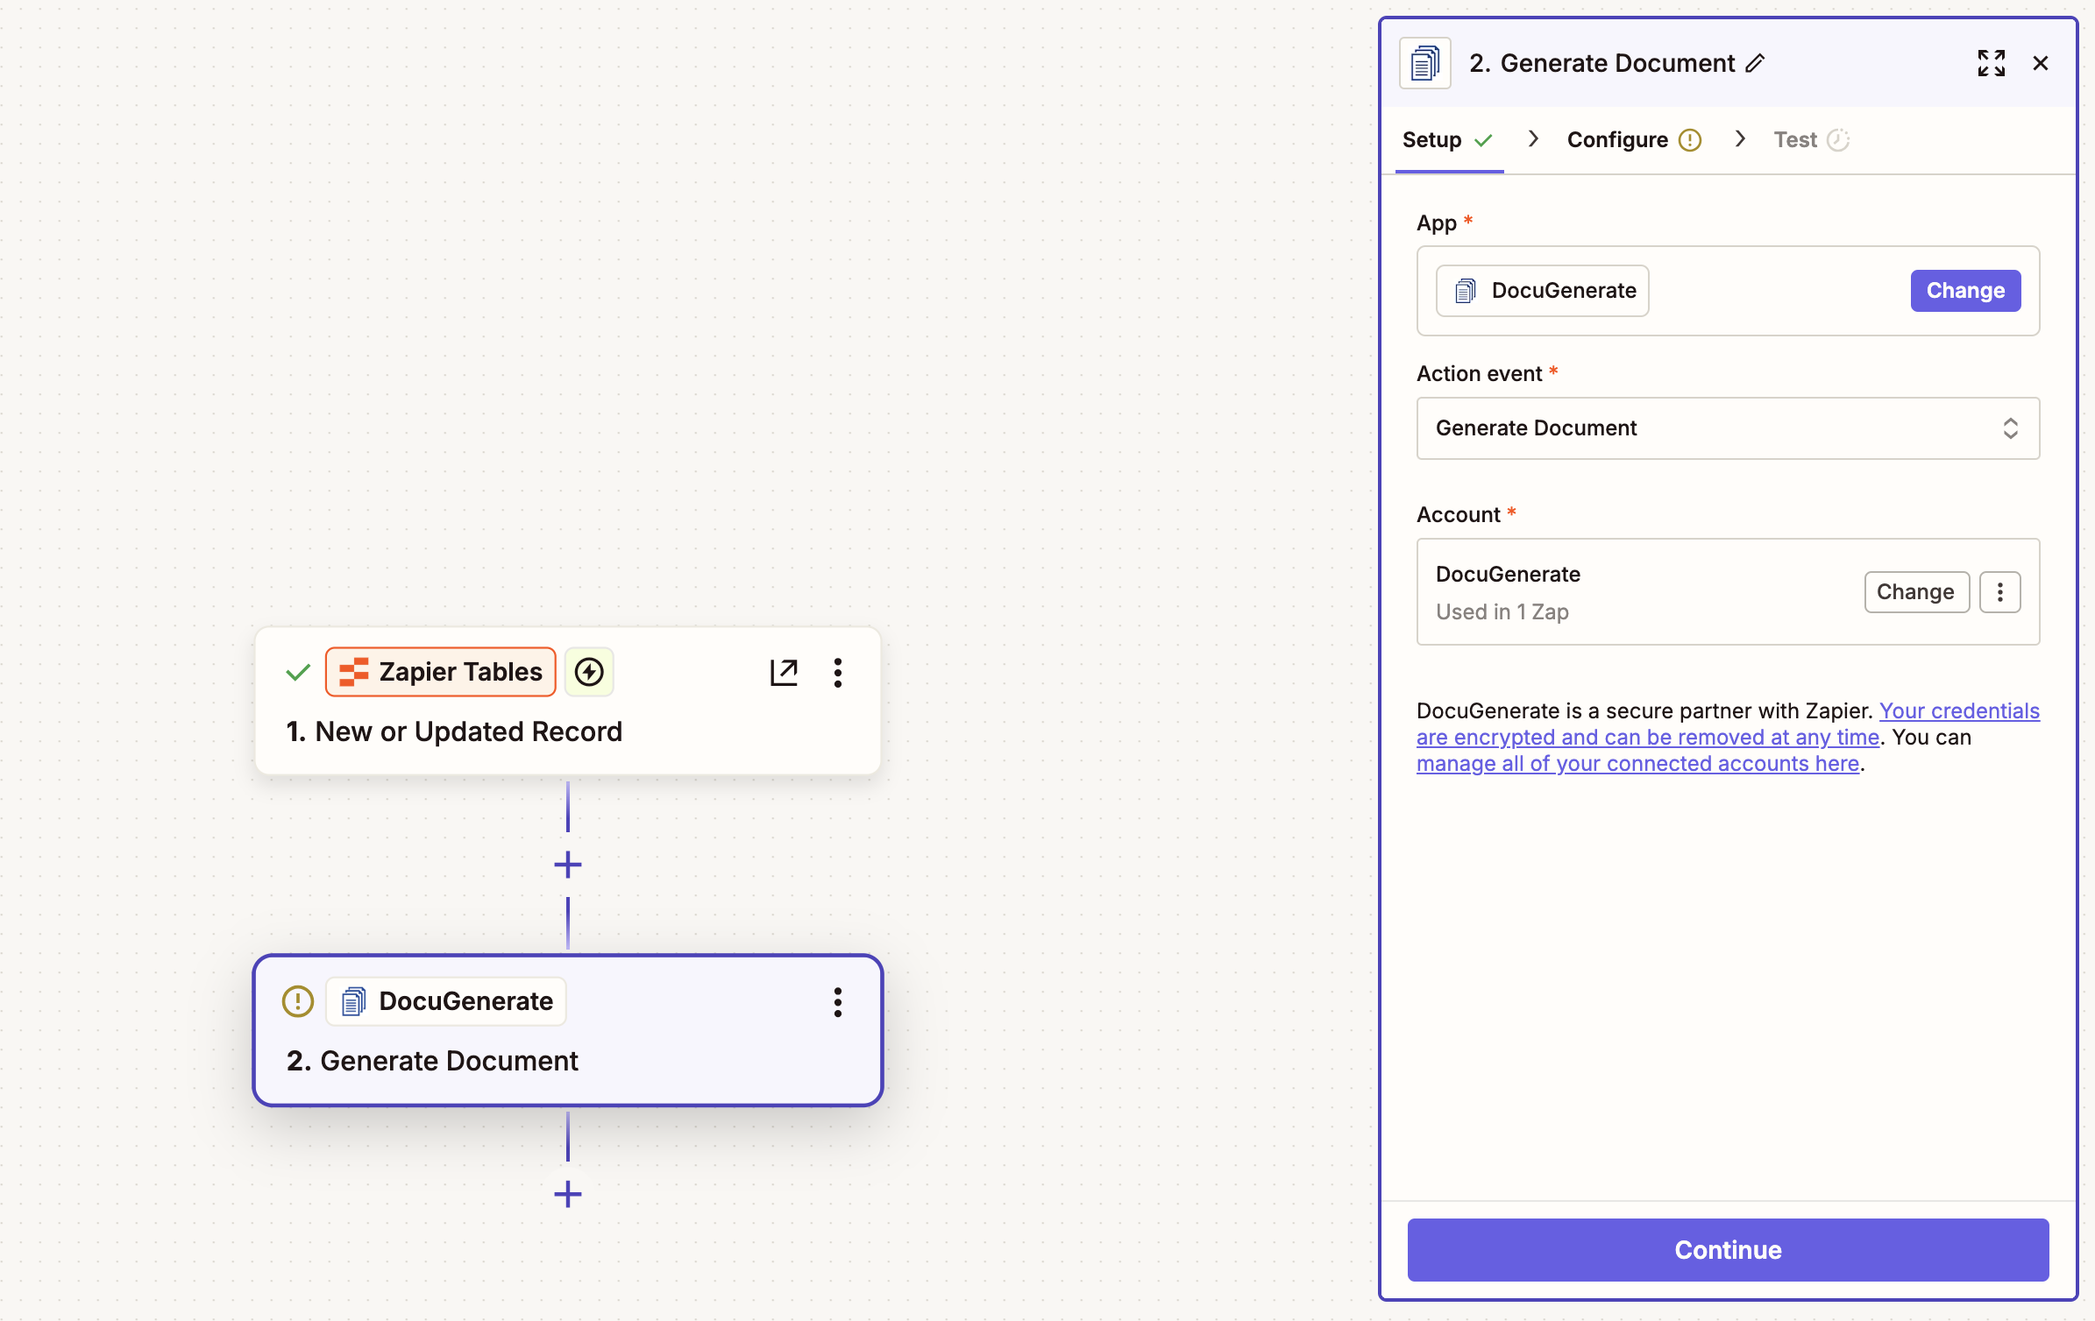The width and height of the screenshot is (2095, 1321).
Task: Change the selected app
Action: pos(1965,291)
